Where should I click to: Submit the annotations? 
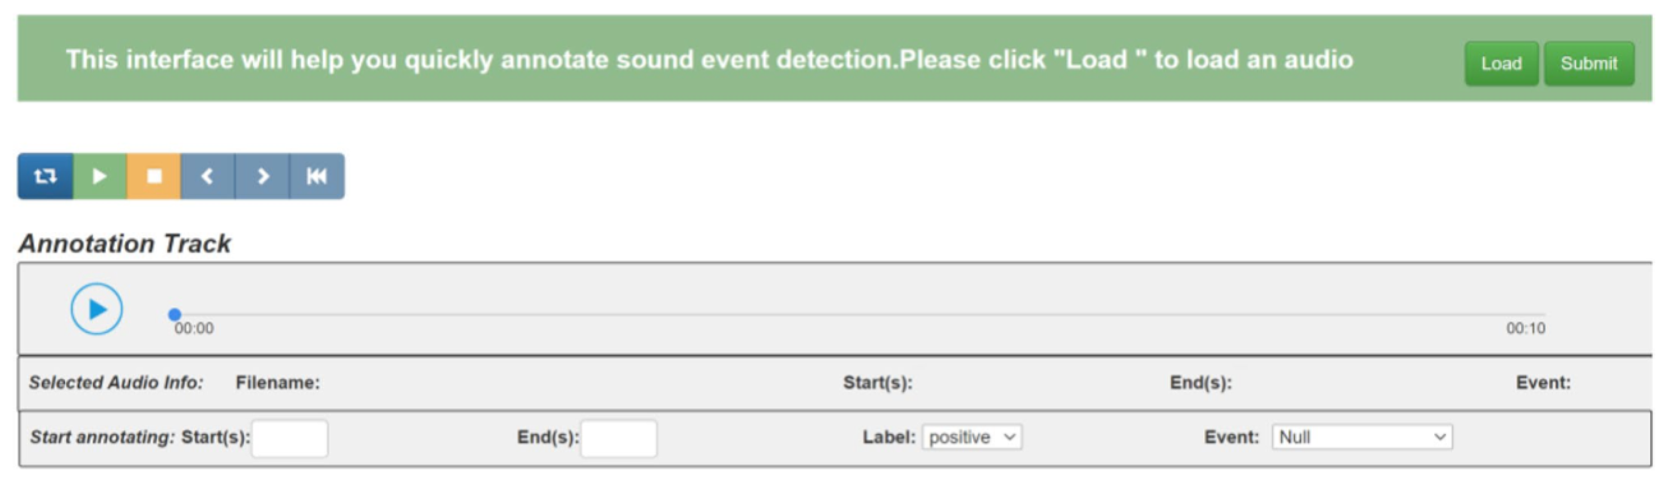(1589, 64)
